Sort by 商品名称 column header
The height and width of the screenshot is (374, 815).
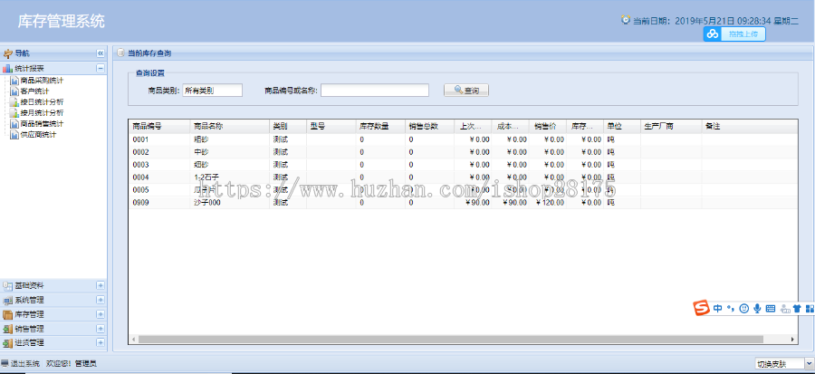coord(230,126)
